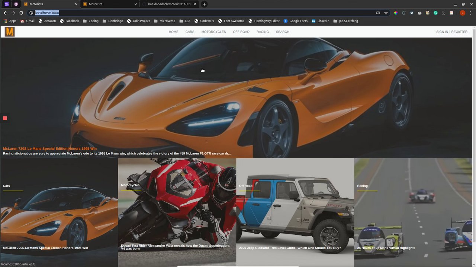Open the 2020 Jeep Gladiator Trim Level Guide
The height and width of the screenshot is (267, 476).
coord(290,248)
